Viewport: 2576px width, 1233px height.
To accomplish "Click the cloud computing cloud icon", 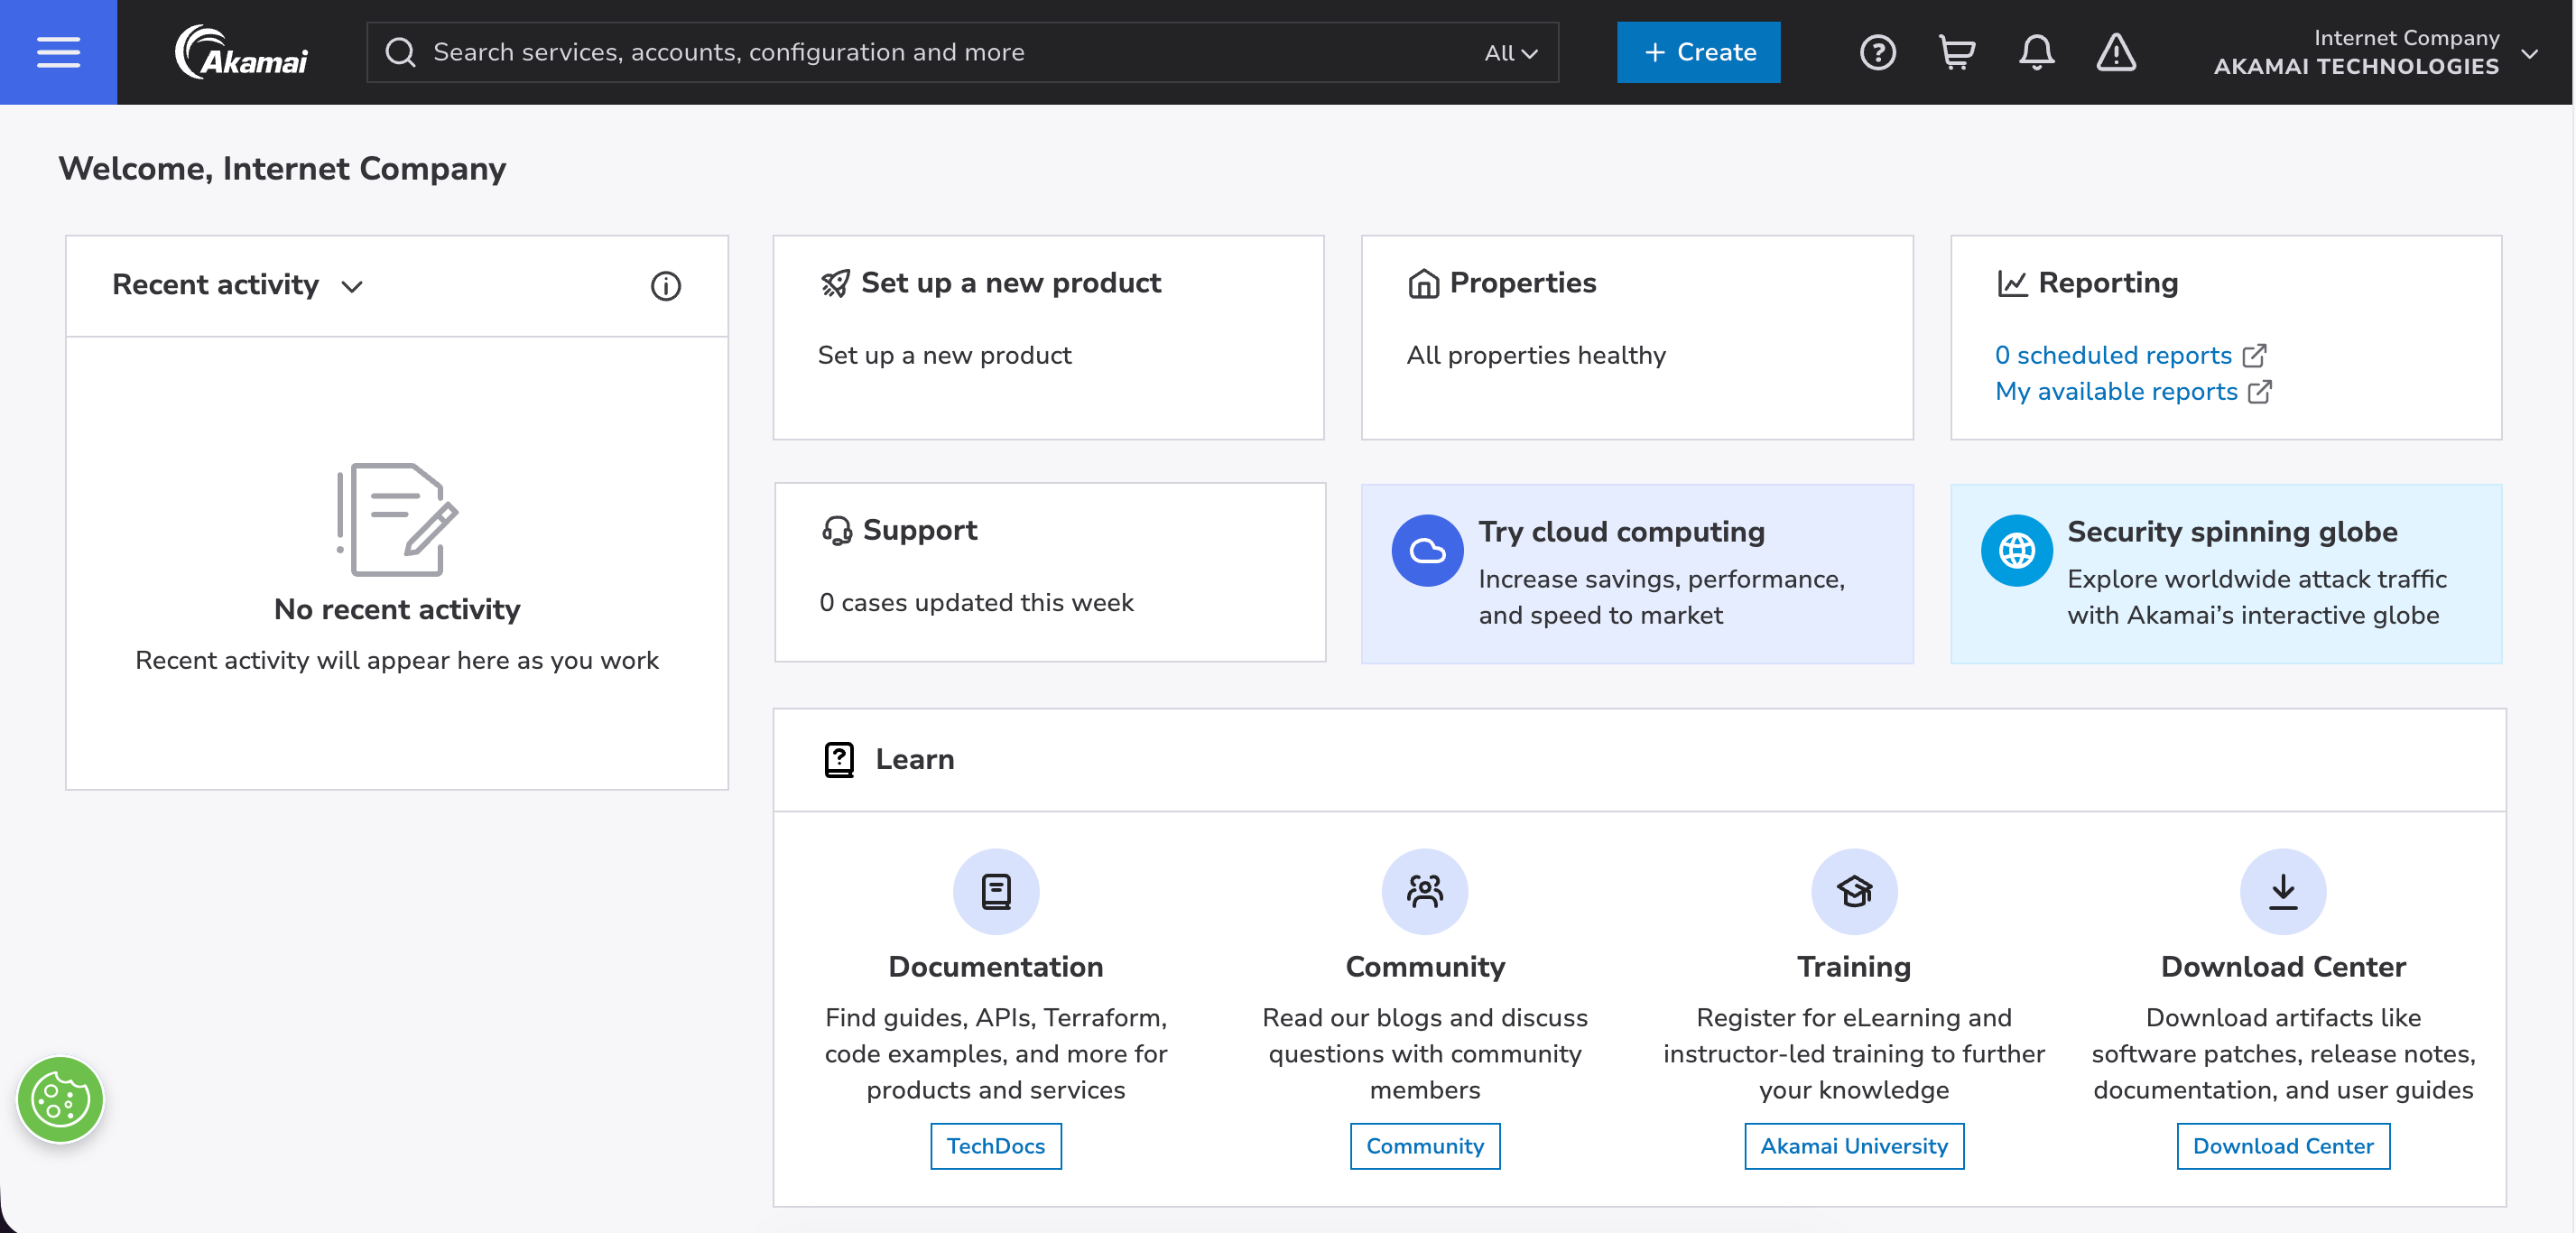I will [1427, 550].
